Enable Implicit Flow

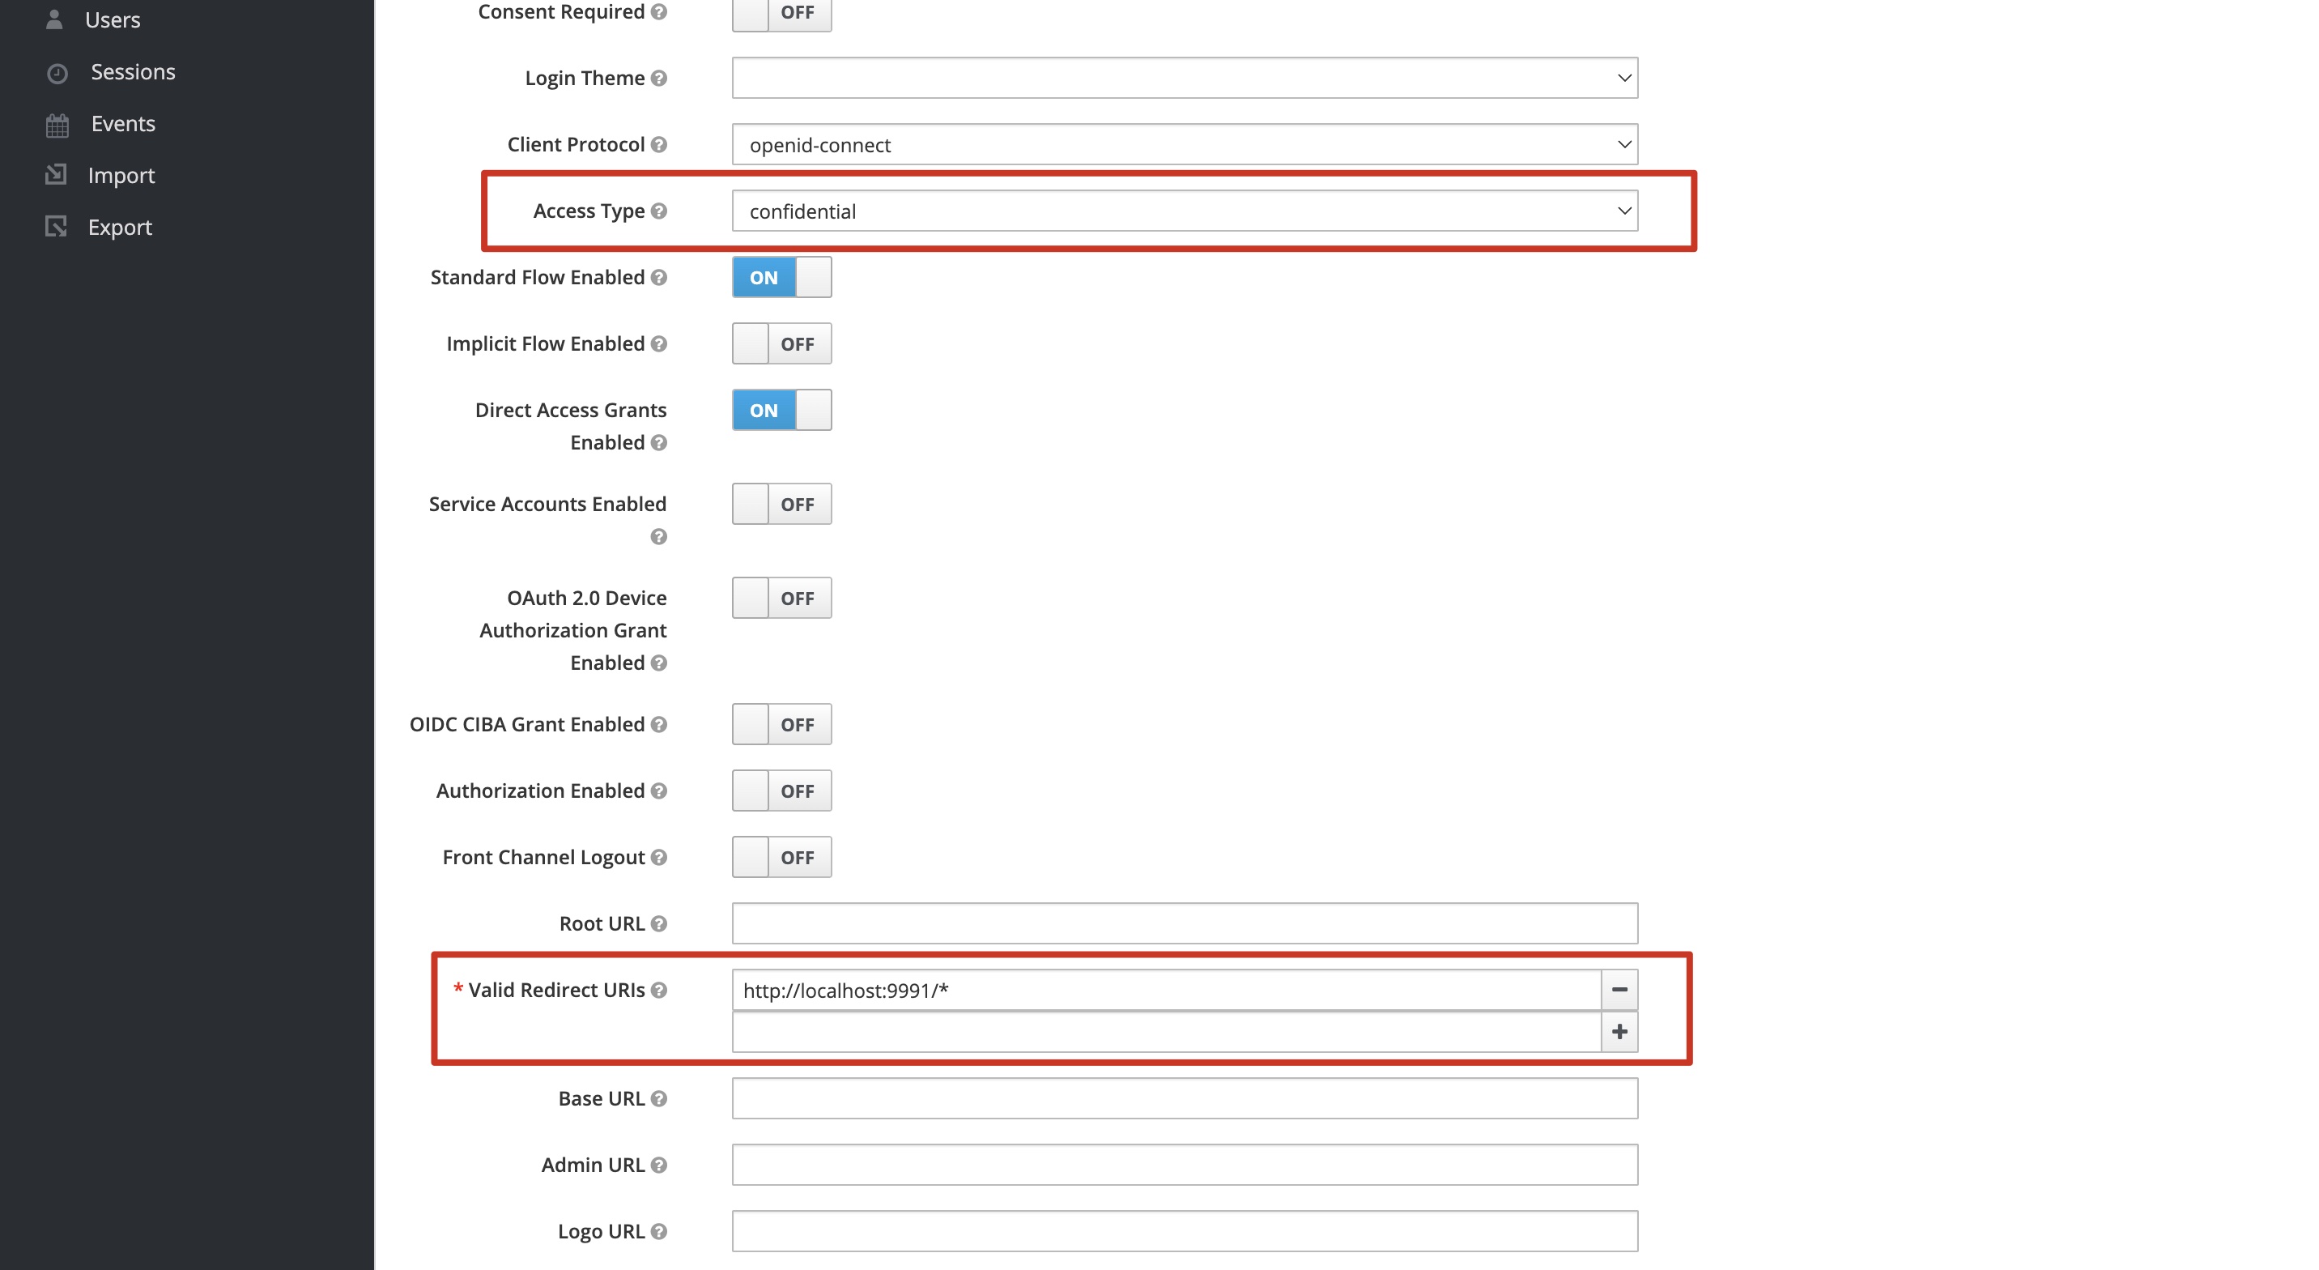click(781, 343)
